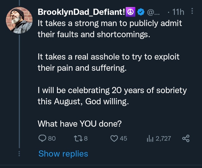Click the 2,727 views count
202x168 pixels.
pyautogui.click(x=163, y=138)
